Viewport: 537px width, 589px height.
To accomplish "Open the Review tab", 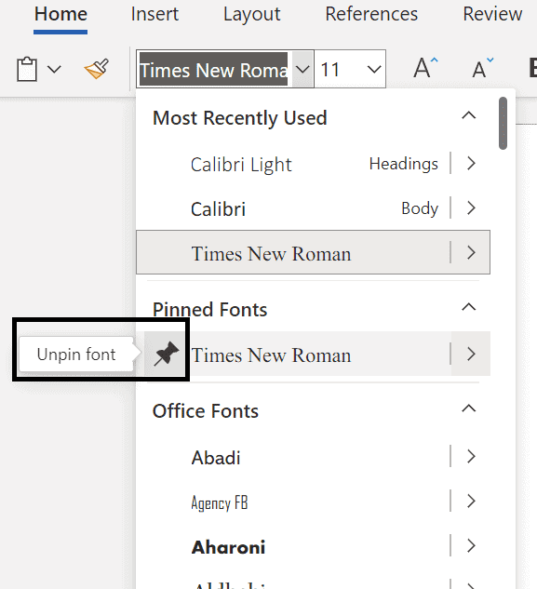I will pos(492,14).
